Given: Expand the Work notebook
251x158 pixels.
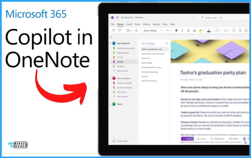Looking at the screenshot, I should click(111, 104).
